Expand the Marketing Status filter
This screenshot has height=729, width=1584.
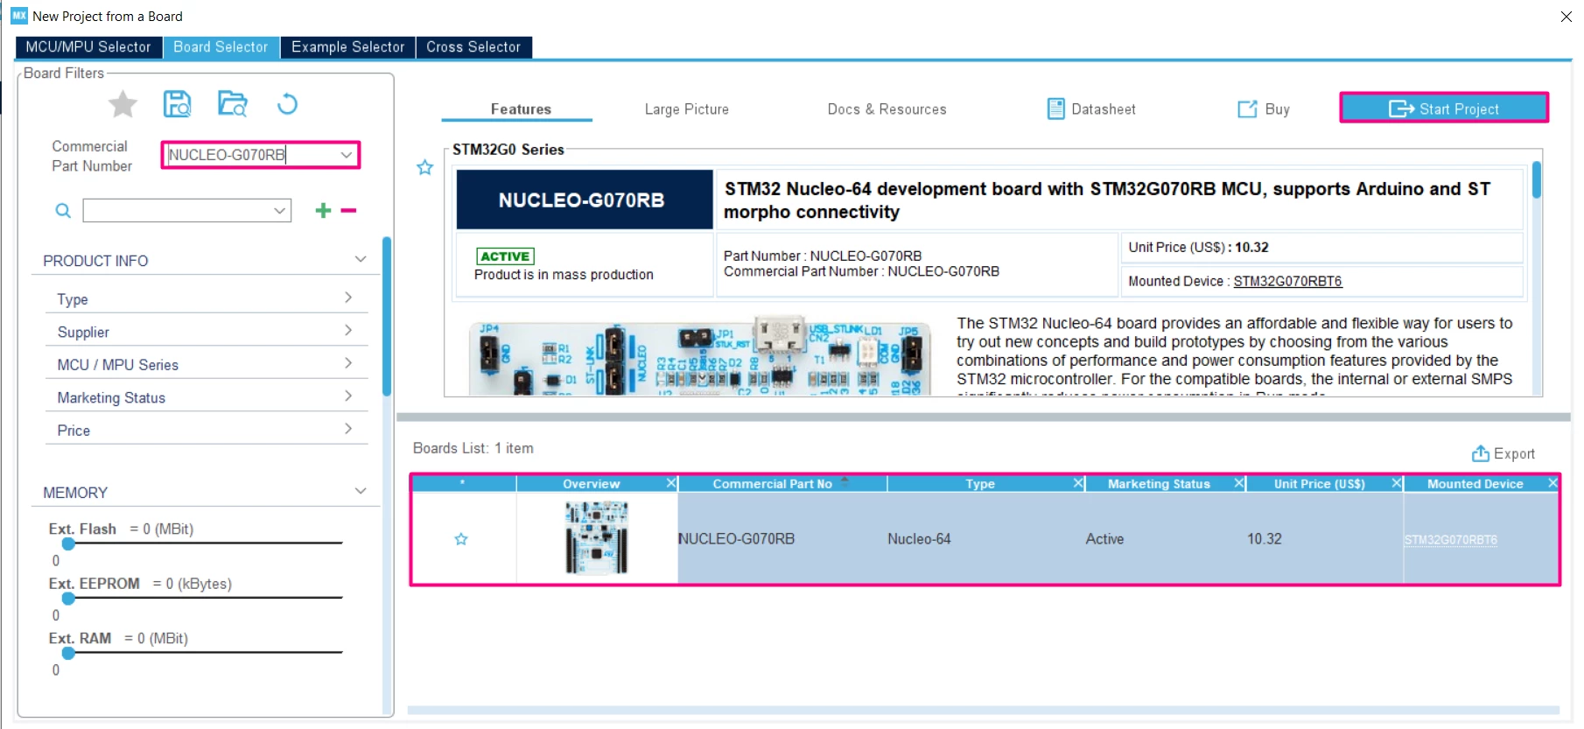(206, 397)
